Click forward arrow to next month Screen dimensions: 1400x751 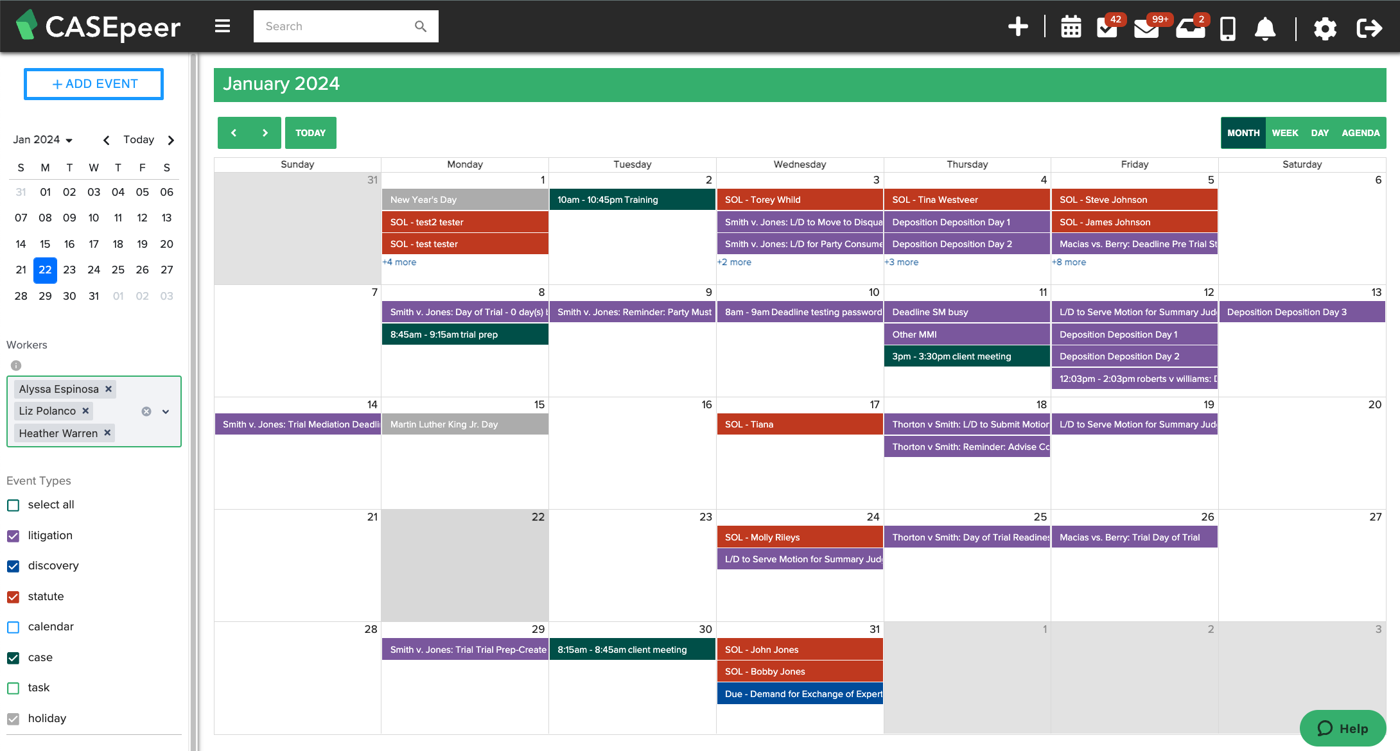265,132
